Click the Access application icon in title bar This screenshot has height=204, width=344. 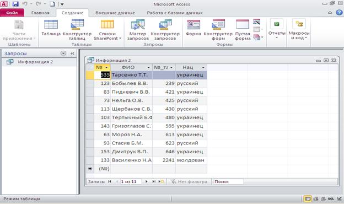point(4,4)
